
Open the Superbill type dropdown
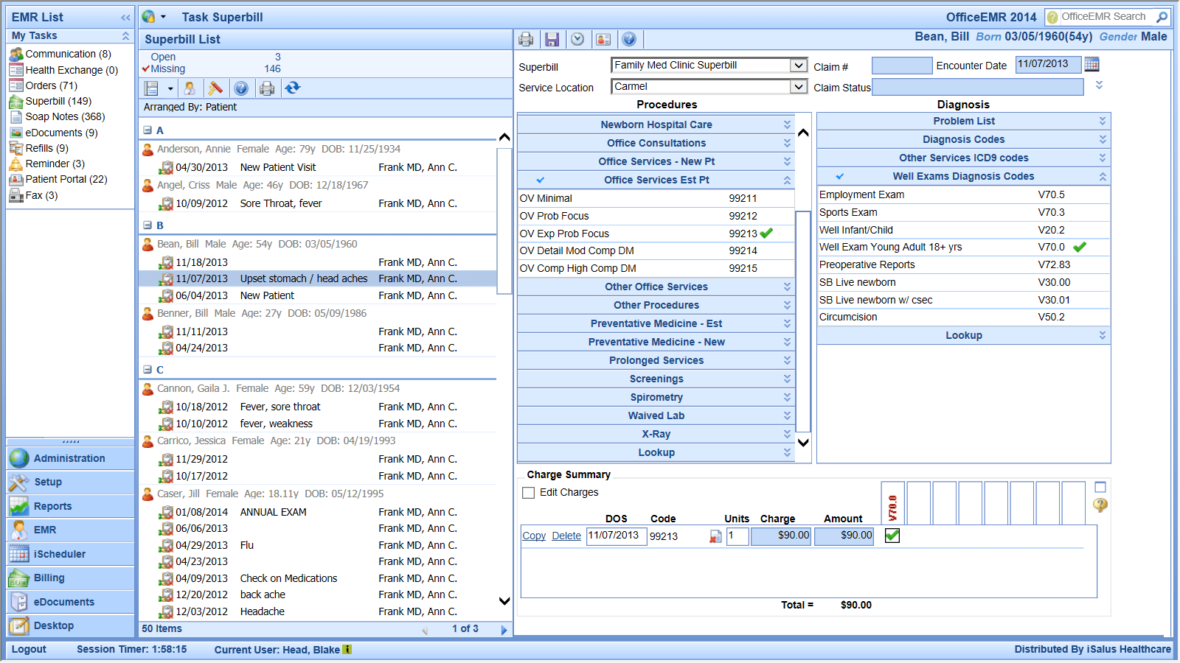point(798,66)
